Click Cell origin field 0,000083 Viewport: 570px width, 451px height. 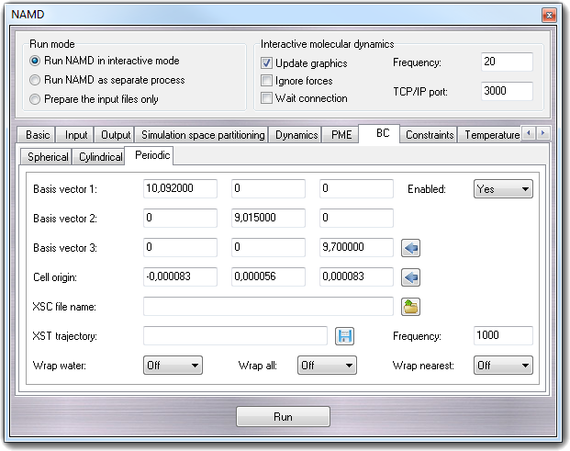point(356,277)
